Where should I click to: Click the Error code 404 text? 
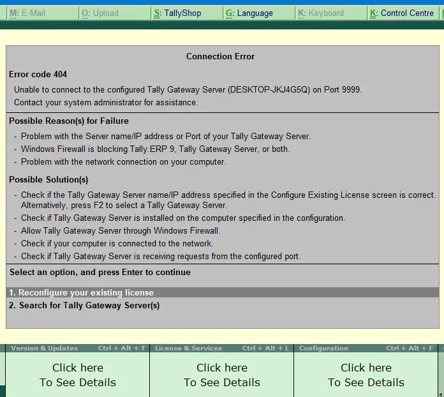coord(38,74)
